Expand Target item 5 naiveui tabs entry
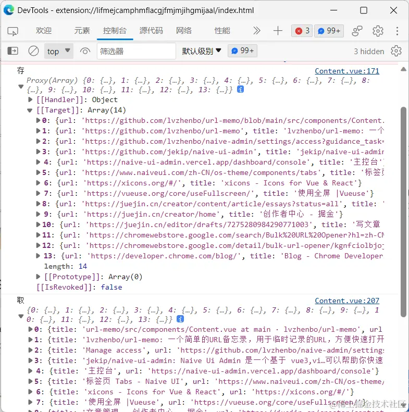The width and height of the screenshot is (409, 412). tap(39, 172)
